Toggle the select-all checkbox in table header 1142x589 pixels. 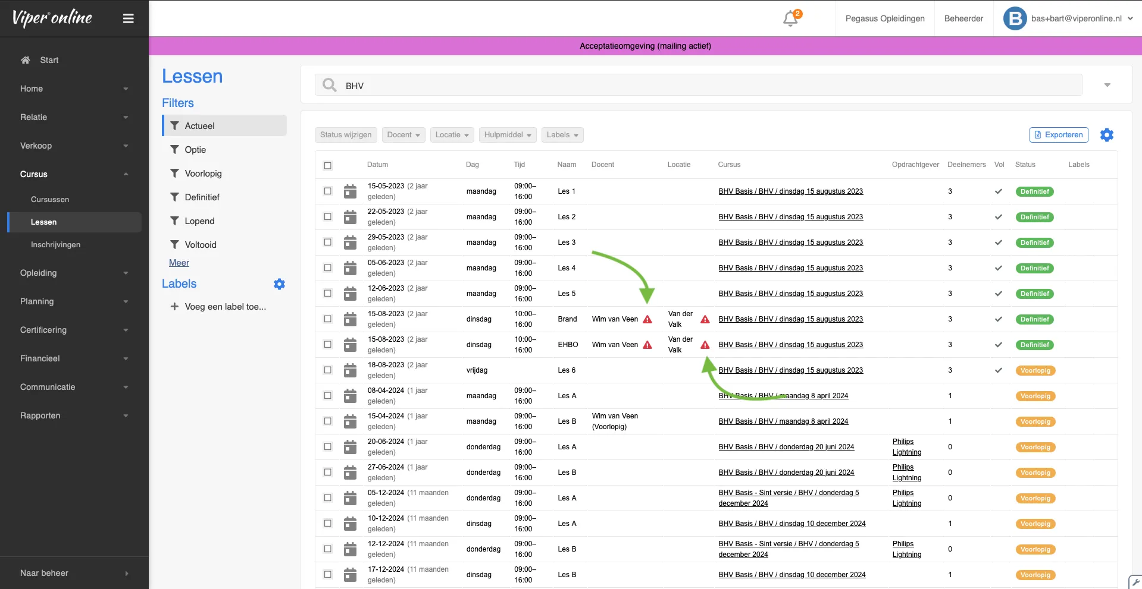click(x=328, y=165)
